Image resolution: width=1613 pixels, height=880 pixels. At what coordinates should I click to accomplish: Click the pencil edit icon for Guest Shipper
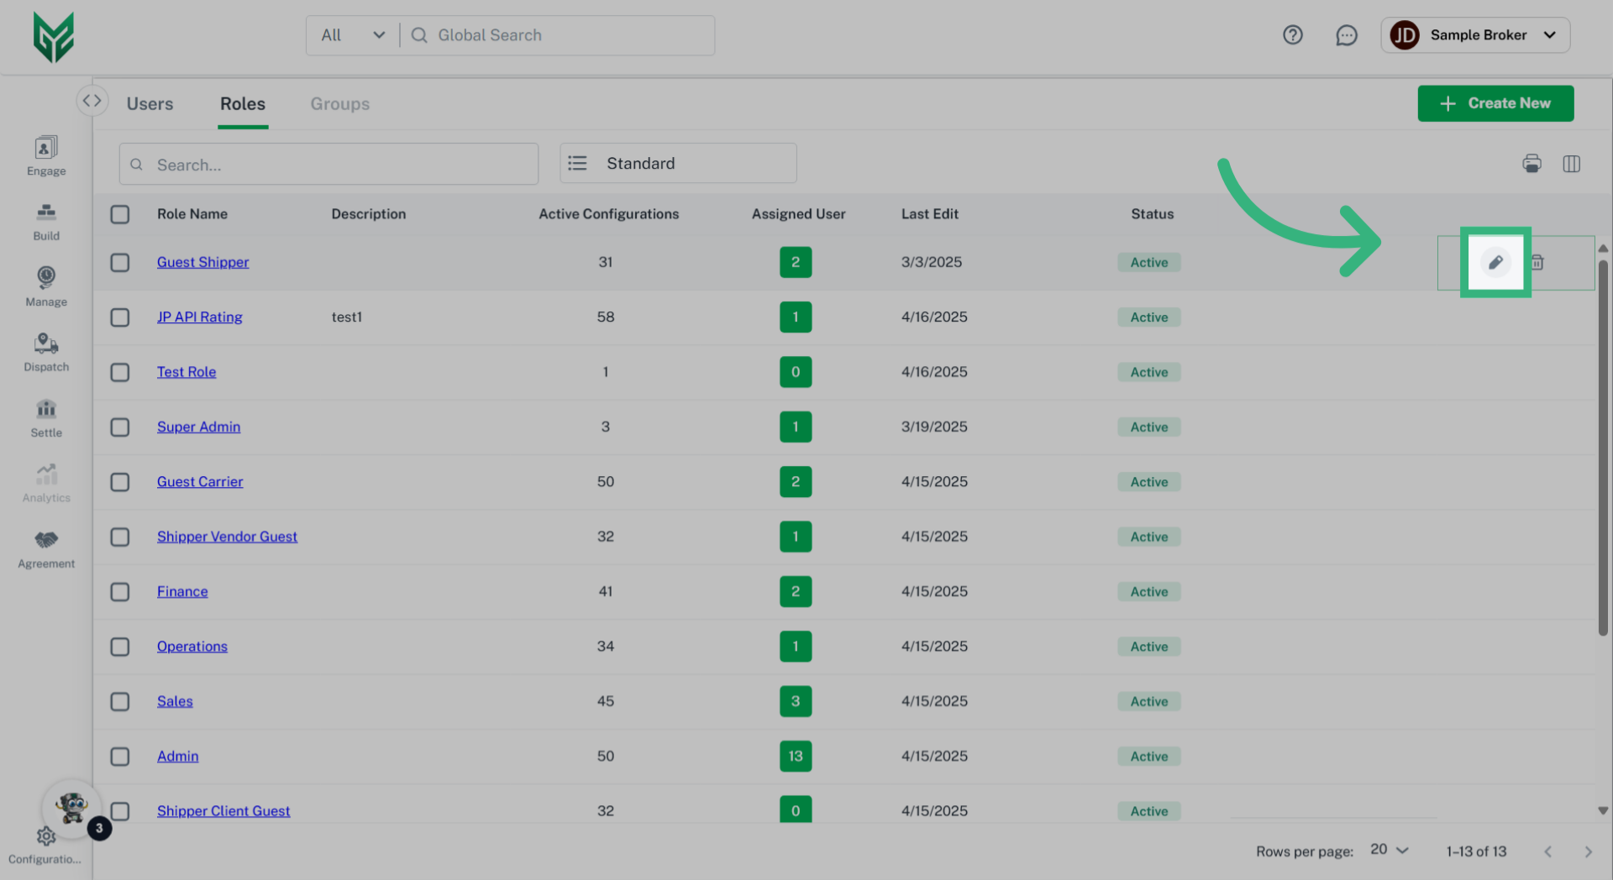point(1495,263)
